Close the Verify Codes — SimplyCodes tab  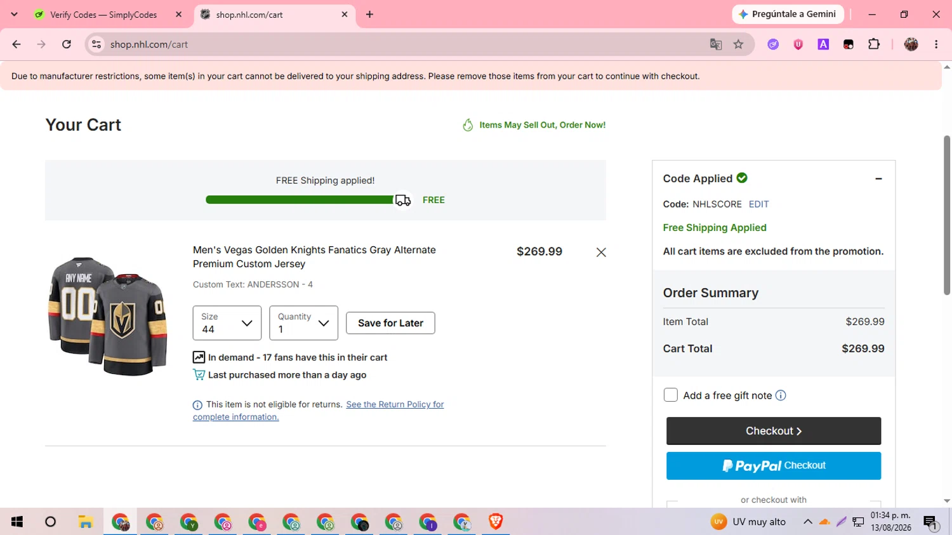(178, 15)
